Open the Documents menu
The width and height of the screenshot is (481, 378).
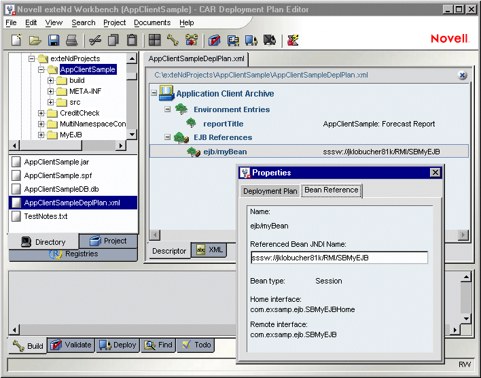[152, 22]
